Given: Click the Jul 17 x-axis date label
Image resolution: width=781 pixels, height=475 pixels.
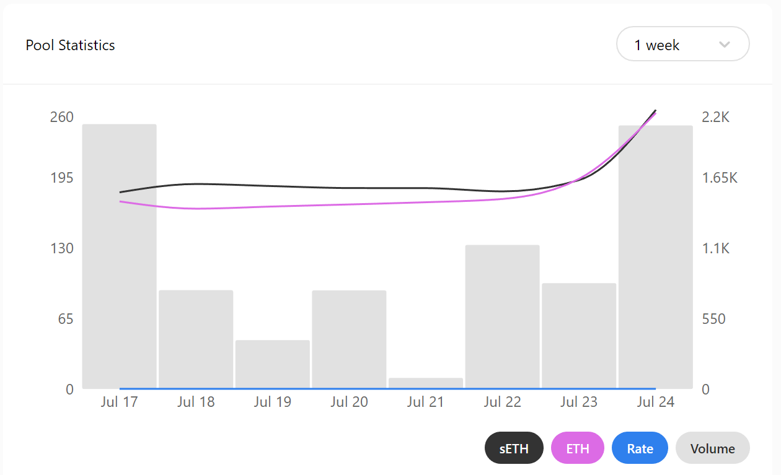Looking at the screenshot, I should (119, 402).
